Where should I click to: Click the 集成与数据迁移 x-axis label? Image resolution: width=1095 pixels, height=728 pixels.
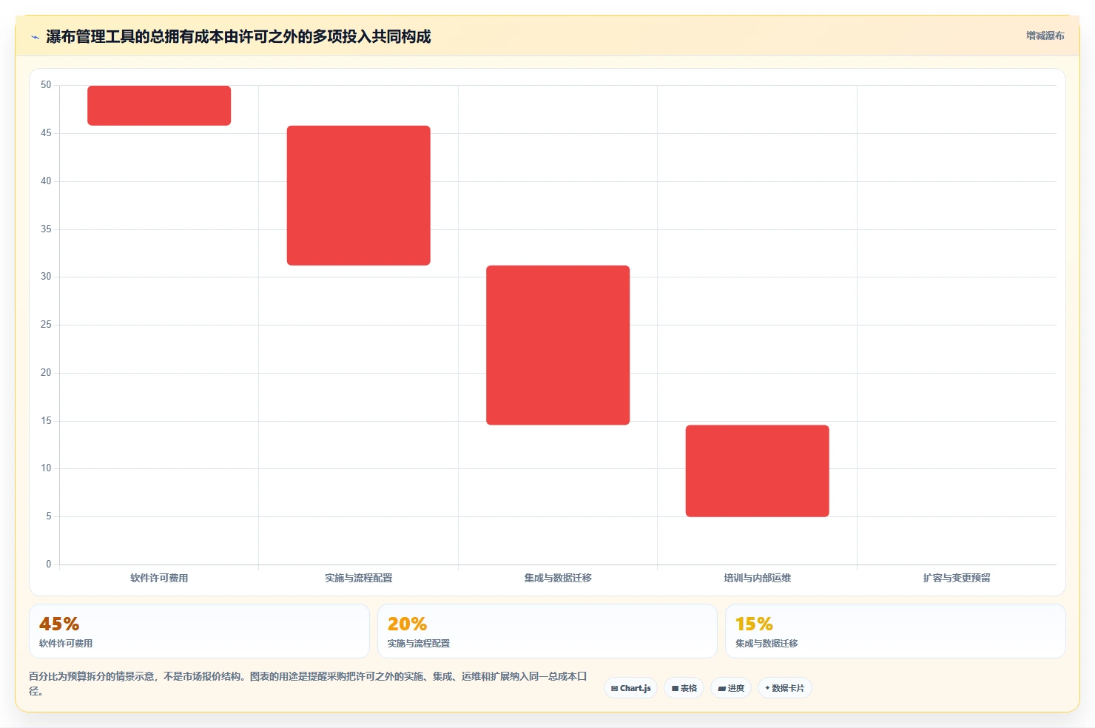(x=558, y=578)
